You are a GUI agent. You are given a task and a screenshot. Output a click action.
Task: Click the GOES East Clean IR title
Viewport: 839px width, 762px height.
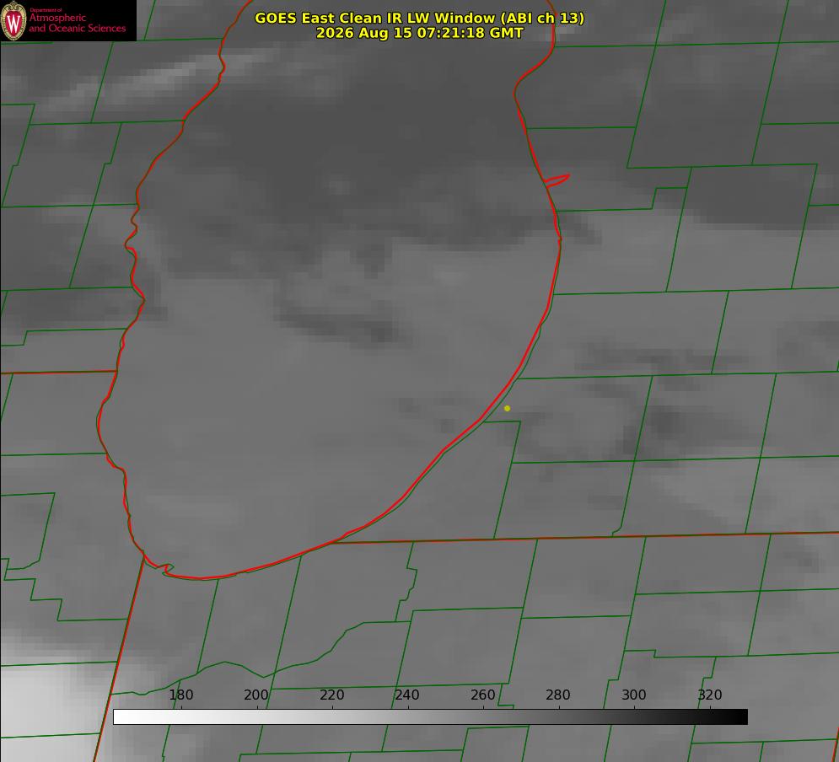[x=420, y=18]
